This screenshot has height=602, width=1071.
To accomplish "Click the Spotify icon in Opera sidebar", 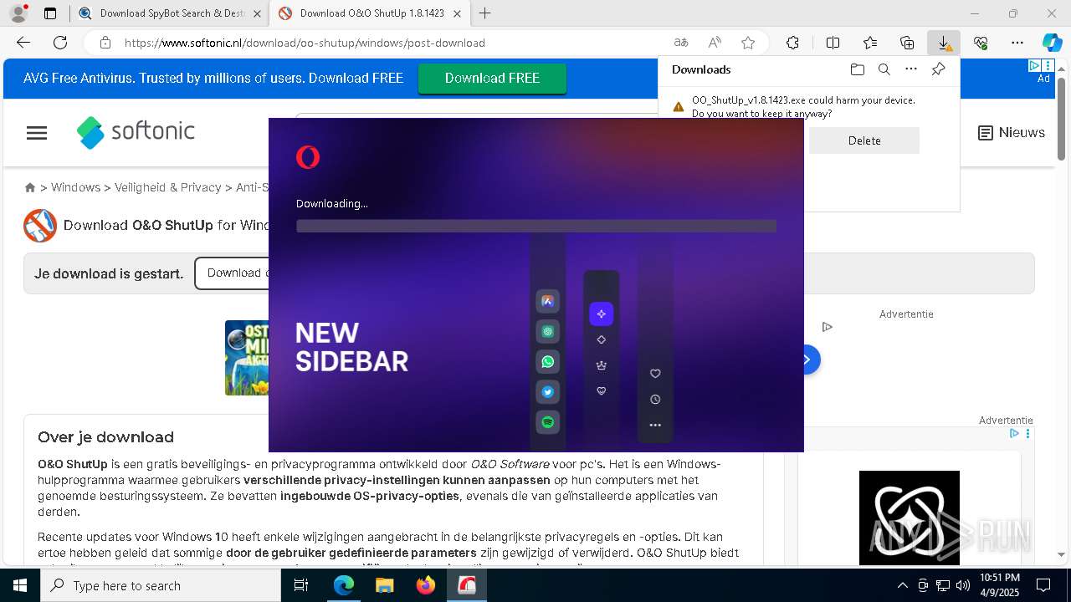I will pos(547,422).
